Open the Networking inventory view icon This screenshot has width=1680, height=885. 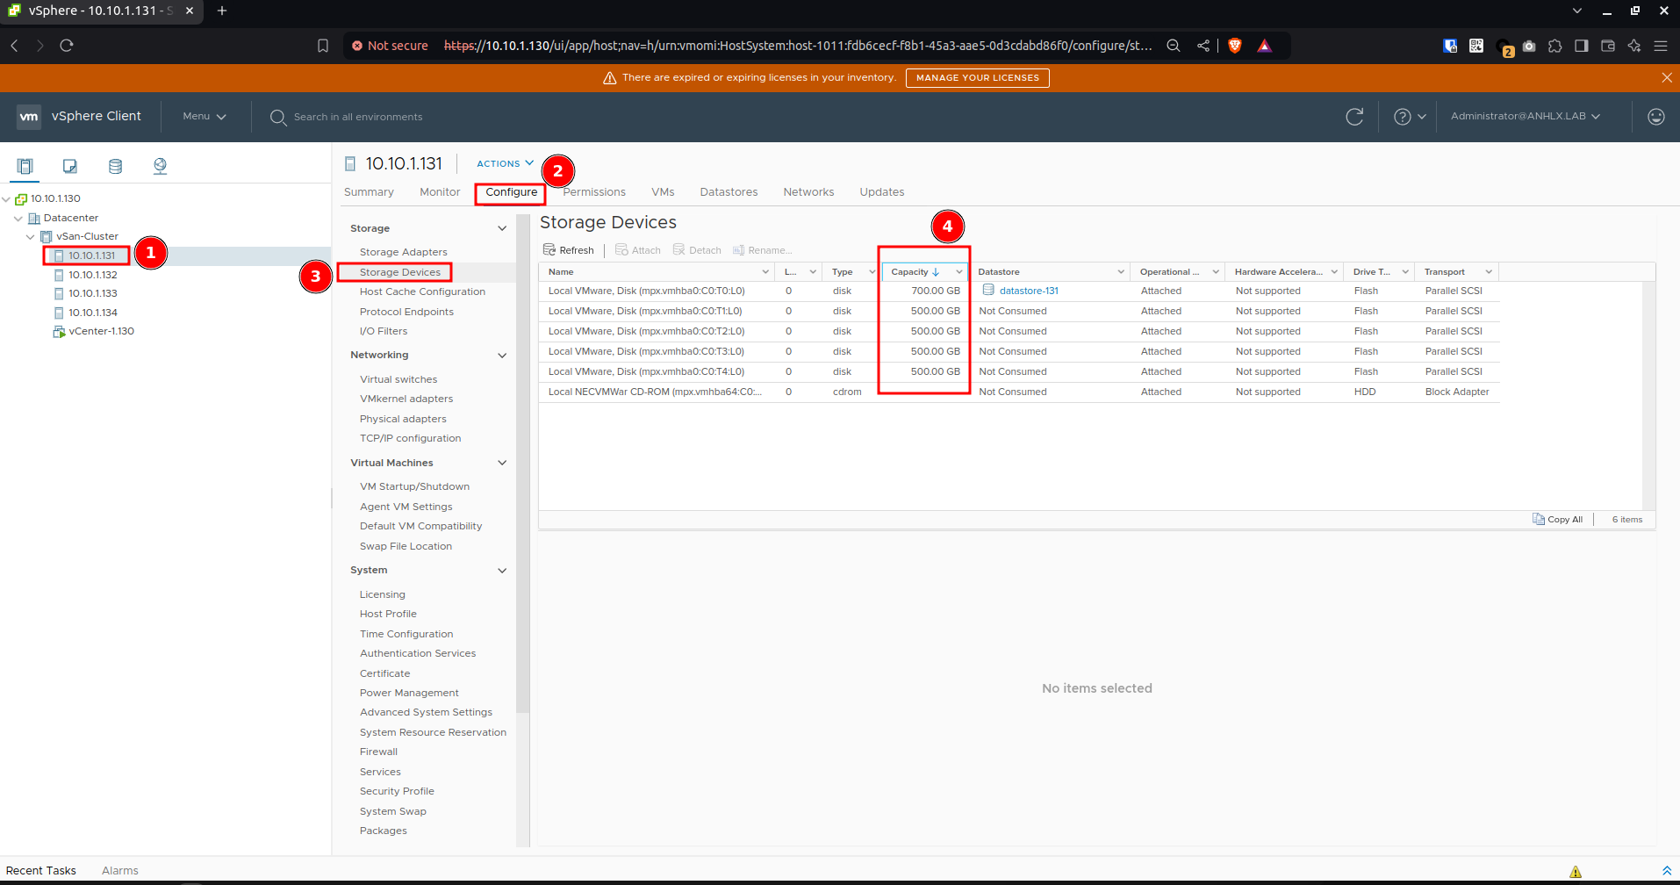tap(160, 166)
